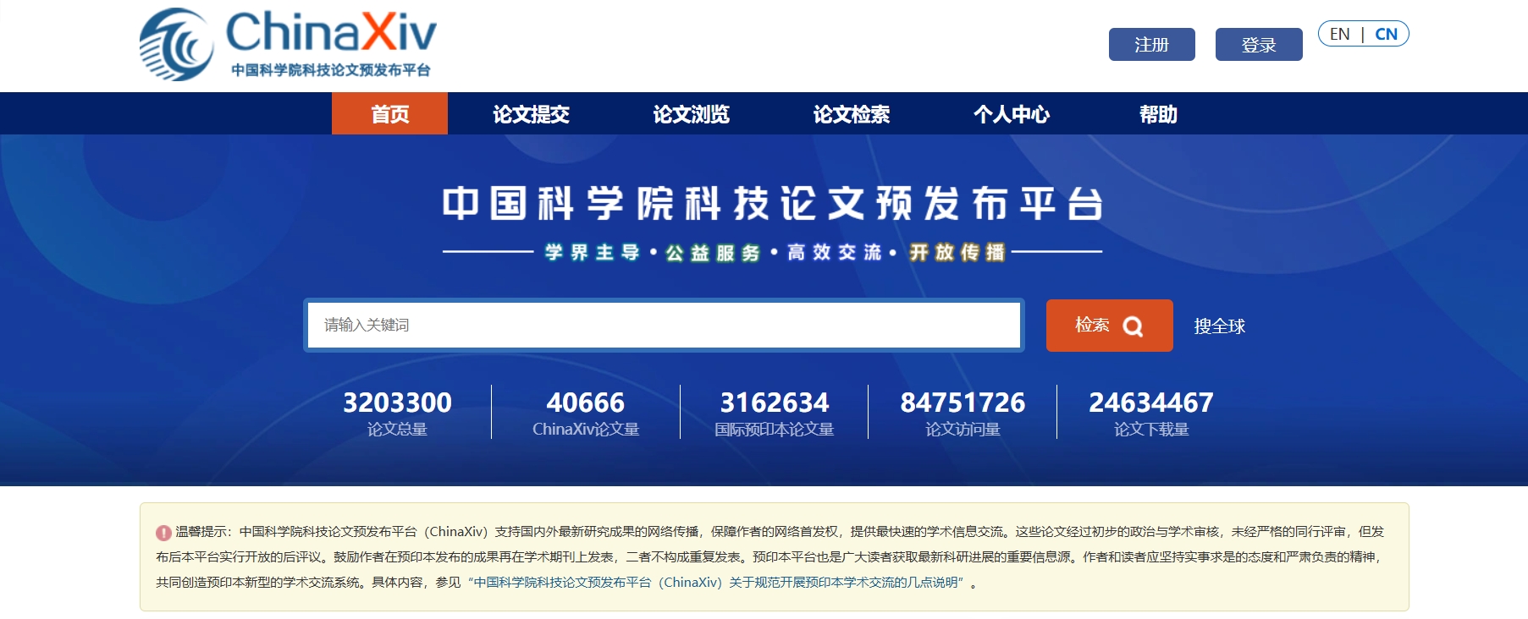Click the 84751726 论文访问量 statistic
1528x619 pixels.
963,413
